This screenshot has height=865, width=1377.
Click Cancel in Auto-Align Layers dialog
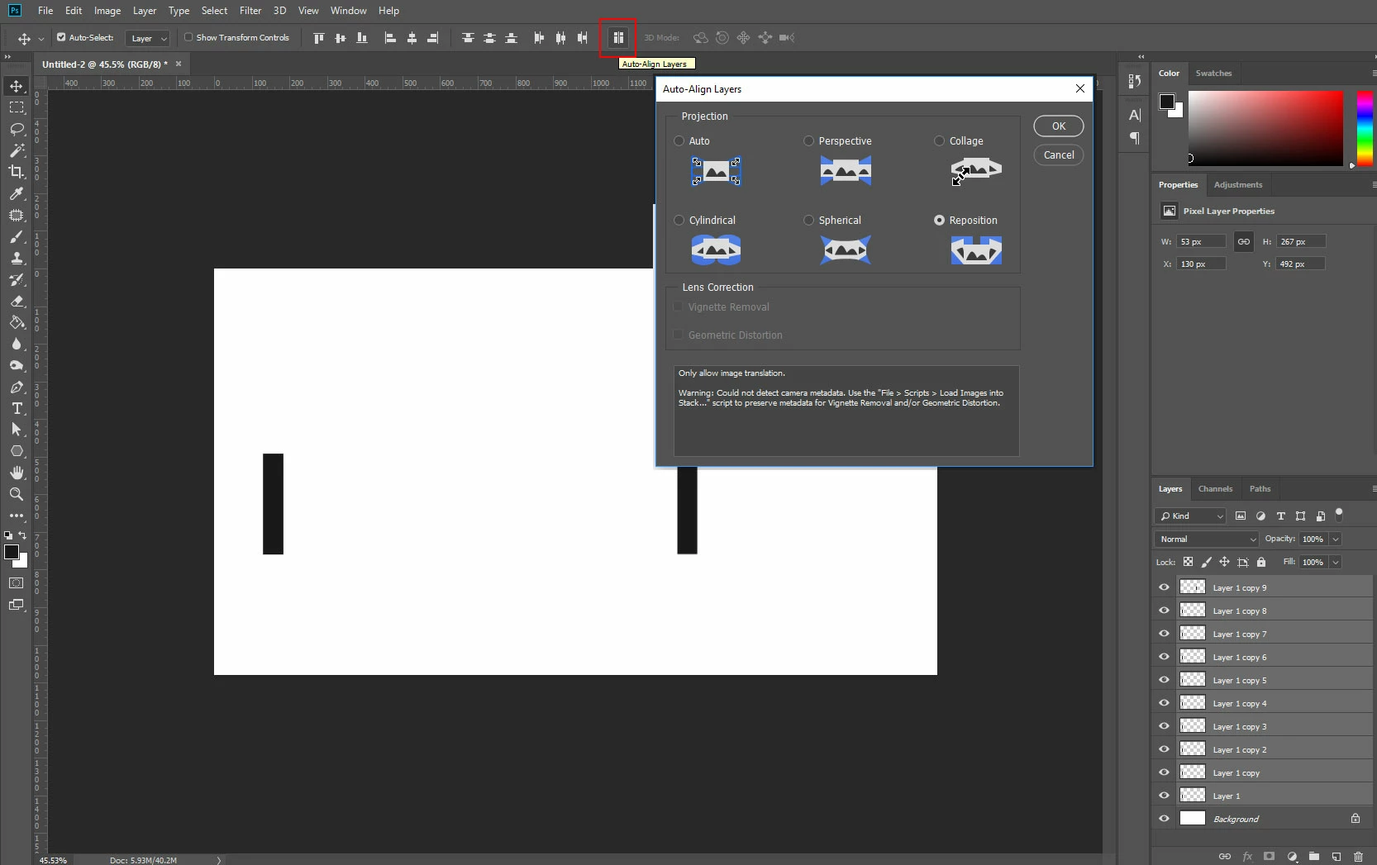tap(1059, 155)
